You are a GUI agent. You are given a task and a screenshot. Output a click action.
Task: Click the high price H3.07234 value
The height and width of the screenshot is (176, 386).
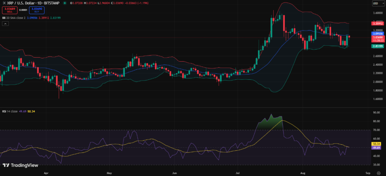(90, 3)
